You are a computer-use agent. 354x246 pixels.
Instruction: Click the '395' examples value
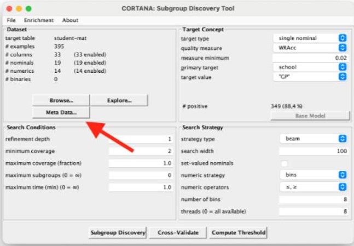[x=59, y=47]
